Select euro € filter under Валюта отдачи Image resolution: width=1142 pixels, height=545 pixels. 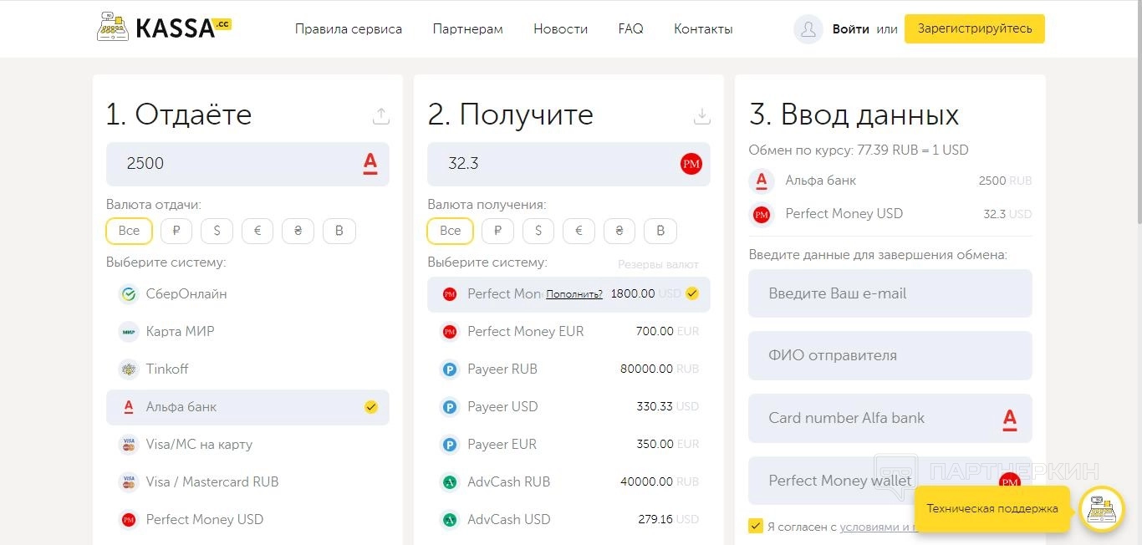[257, 231]
